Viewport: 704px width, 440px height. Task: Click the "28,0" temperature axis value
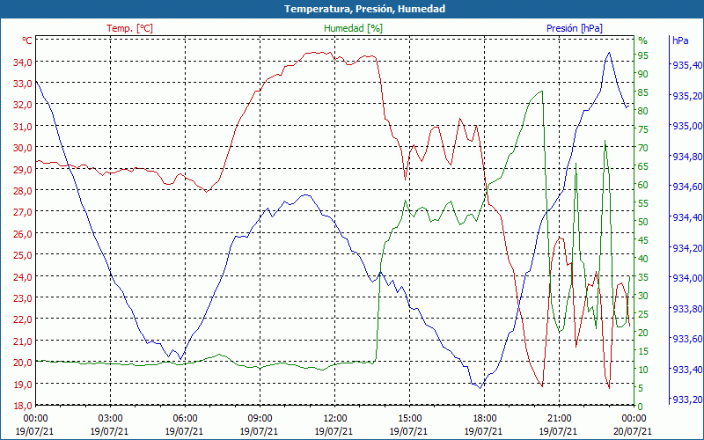23,191
